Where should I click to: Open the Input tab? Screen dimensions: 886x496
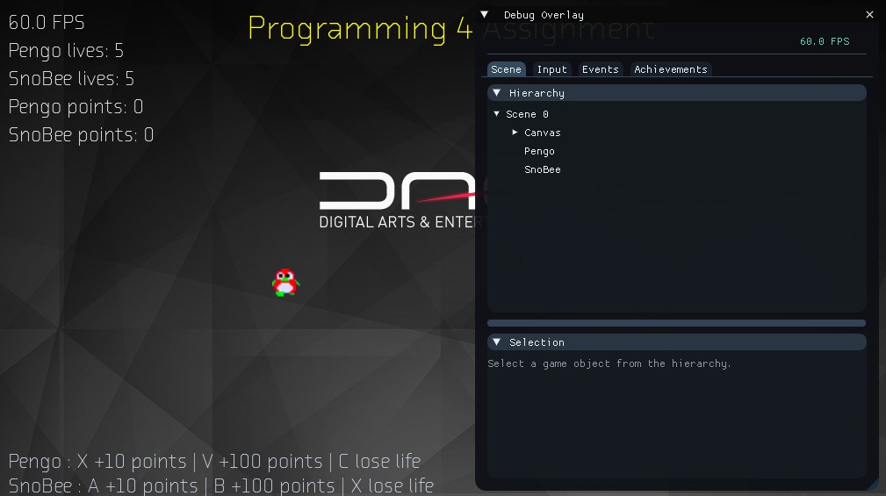click(551, 69)
